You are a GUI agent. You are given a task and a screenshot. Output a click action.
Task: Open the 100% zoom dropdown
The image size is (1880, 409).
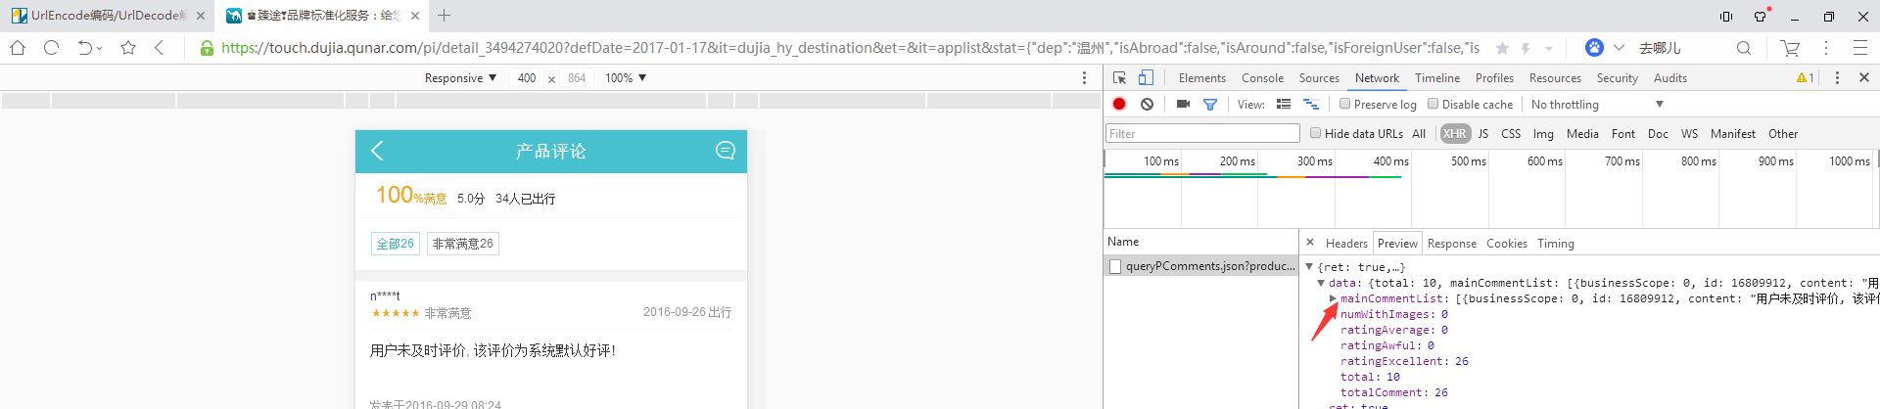(x=626, y=77)
